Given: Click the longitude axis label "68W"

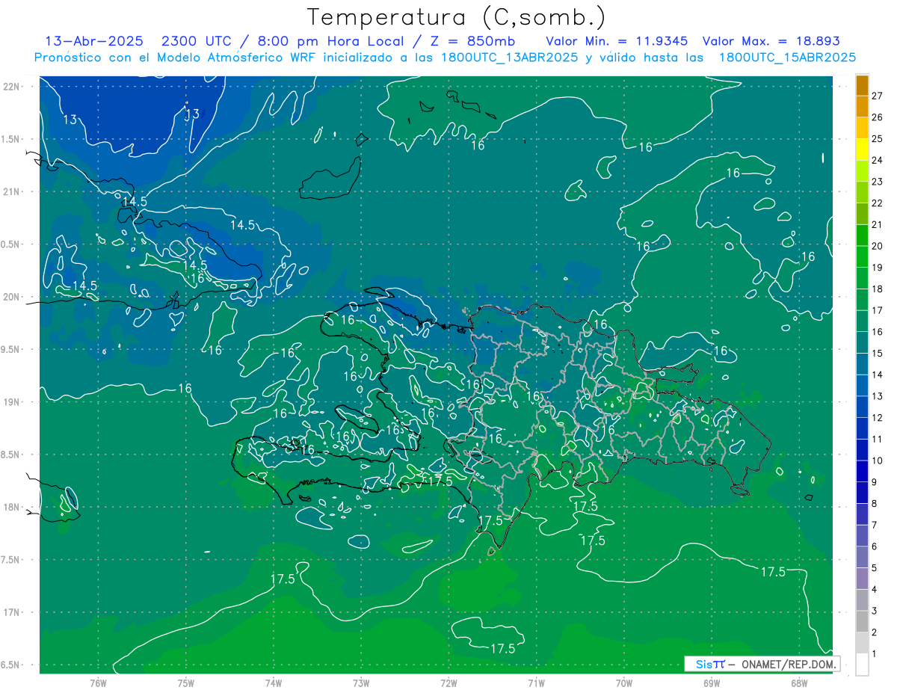Looking at the screenshot, I should [799, 683].
